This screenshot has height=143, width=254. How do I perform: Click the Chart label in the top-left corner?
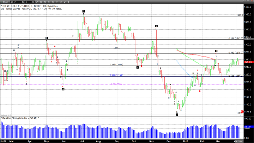tap(5, 2)
